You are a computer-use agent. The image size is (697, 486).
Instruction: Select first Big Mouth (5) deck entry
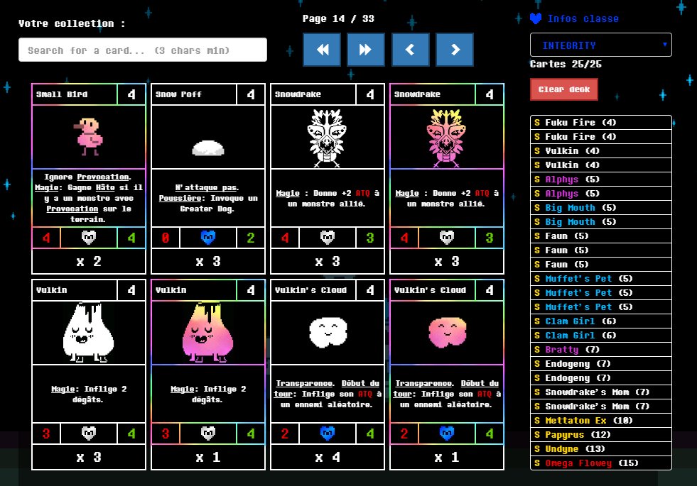click(x=600, y=208)
